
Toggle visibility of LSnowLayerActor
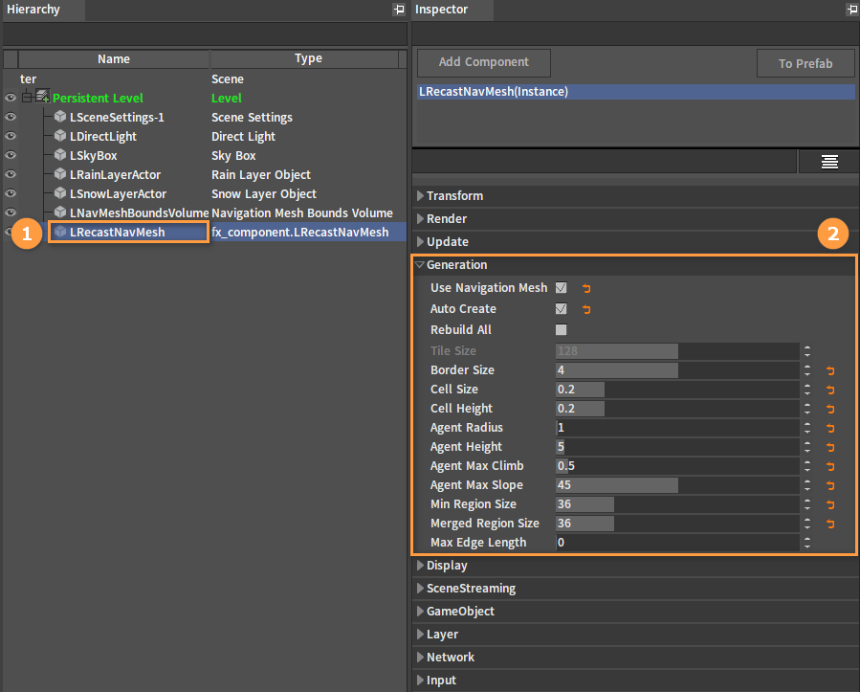(x=11, y=193)
